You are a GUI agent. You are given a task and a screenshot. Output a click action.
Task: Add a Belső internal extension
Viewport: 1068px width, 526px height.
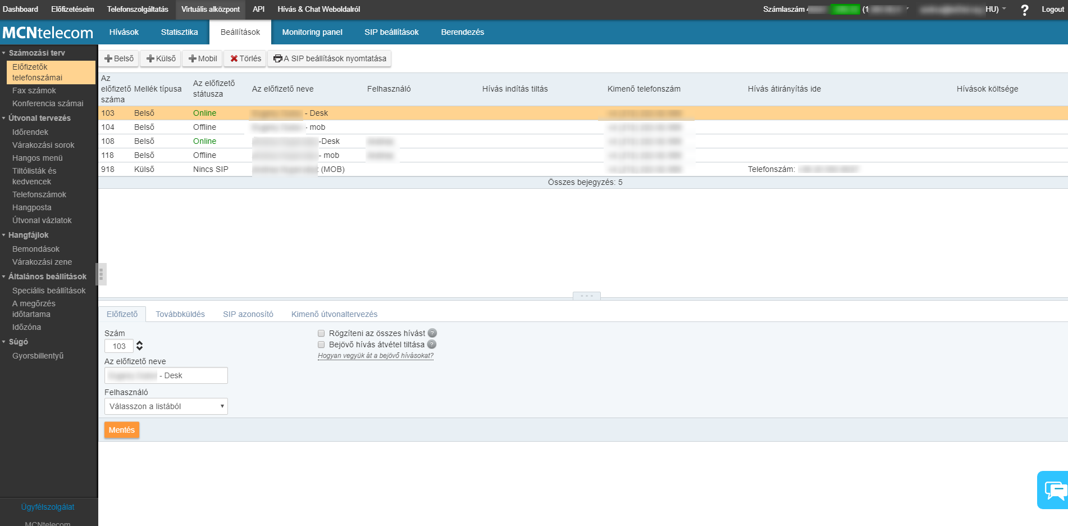click(x=119, y=58)
